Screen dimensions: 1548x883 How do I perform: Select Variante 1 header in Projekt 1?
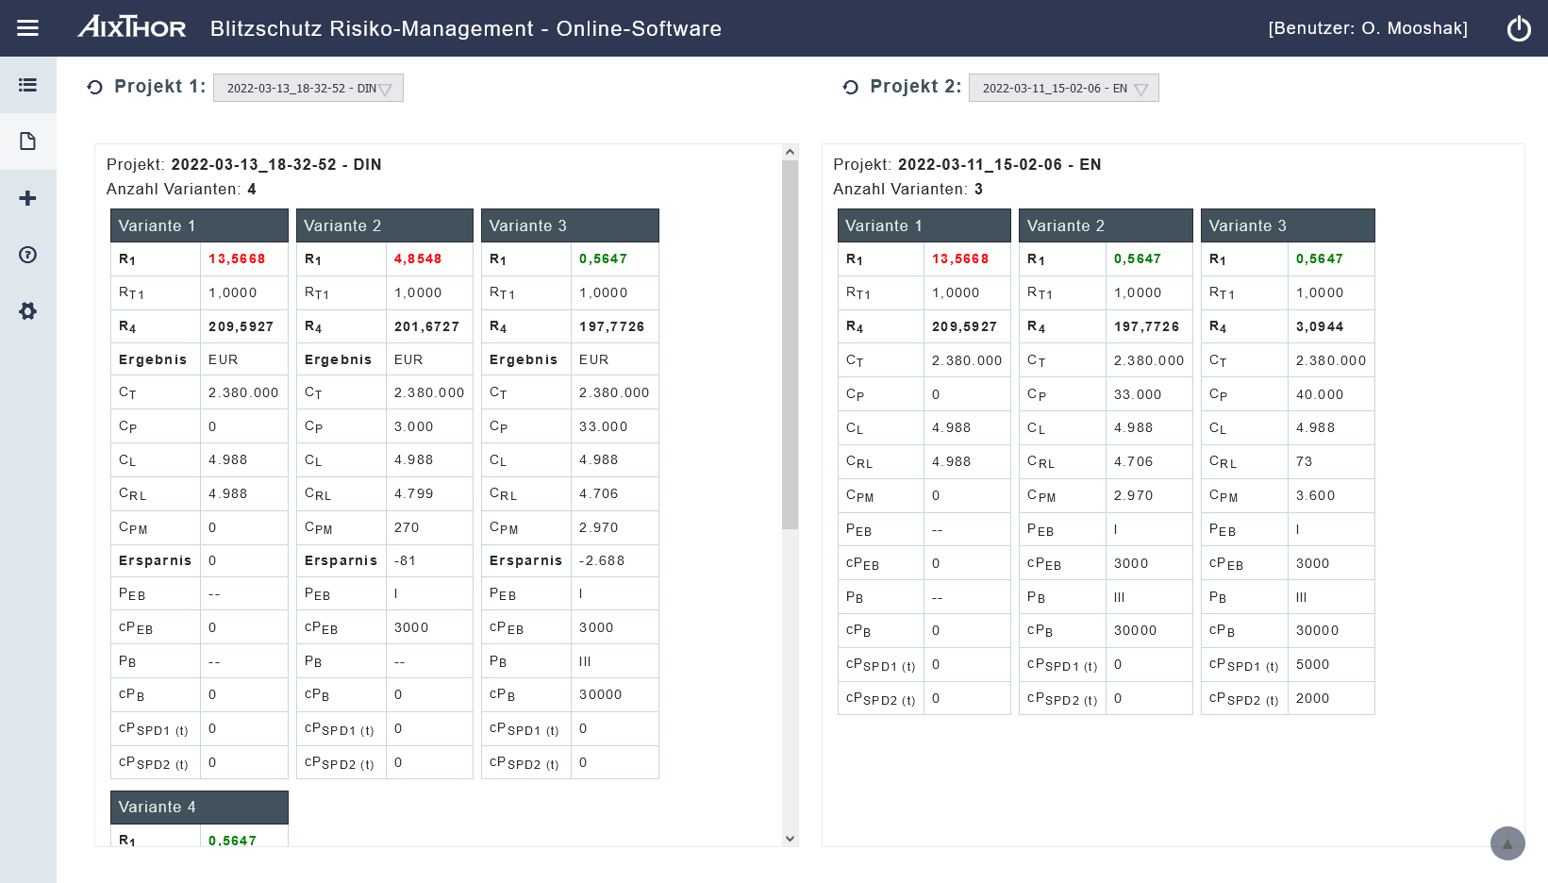(x=199, y=225)
